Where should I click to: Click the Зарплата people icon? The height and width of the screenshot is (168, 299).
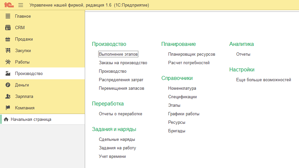click(x=8, y=97)
